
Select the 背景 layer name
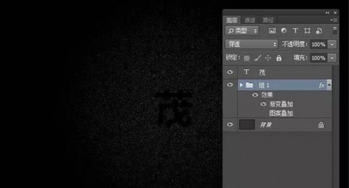click(266, 125)
